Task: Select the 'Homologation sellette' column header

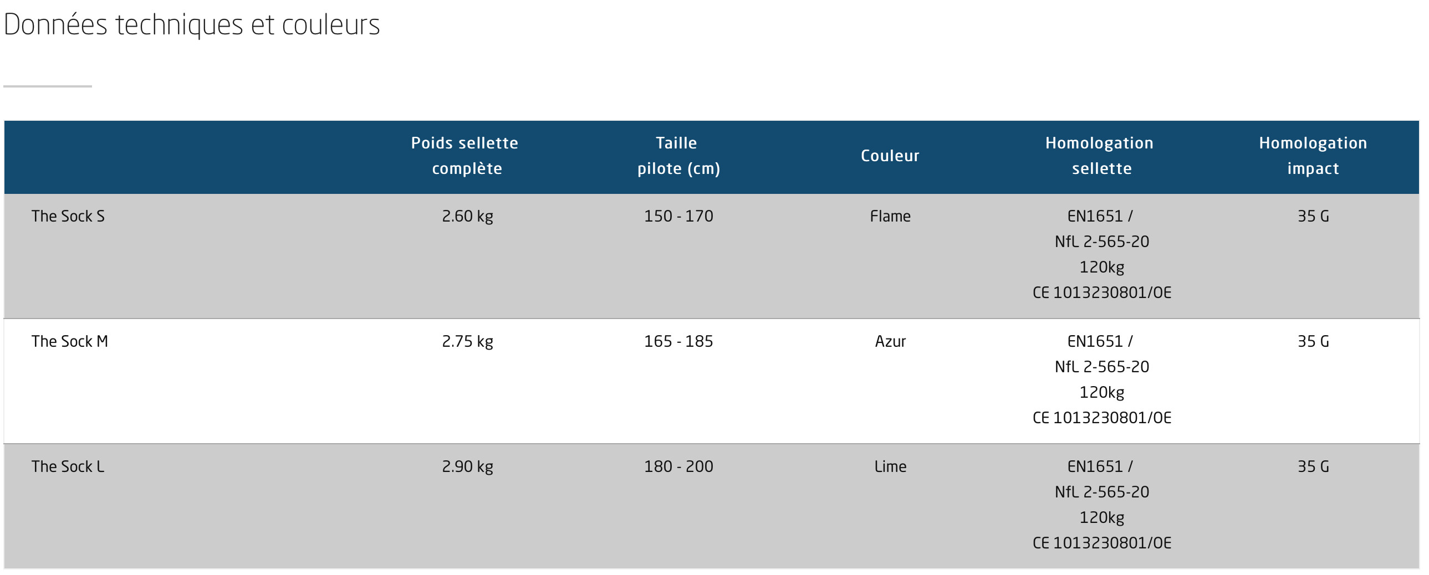Action: tap(1101, 156)
